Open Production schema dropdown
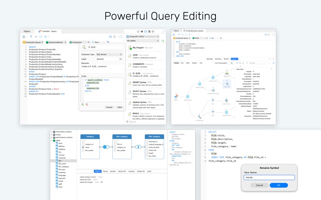This screenshot has height=200, width=321. pyautogui.click(x=79, y=42)
